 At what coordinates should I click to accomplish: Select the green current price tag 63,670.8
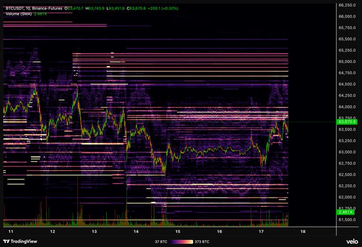pos(347,122)
